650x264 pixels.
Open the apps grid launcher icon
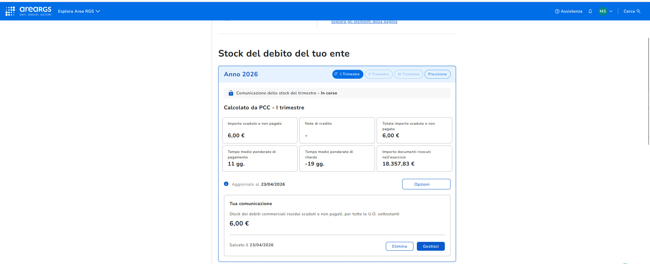tap(10, 11)
